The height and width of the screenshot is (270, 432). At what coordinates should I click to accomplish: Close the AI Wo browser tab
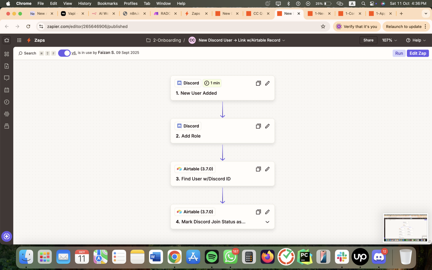114,14
